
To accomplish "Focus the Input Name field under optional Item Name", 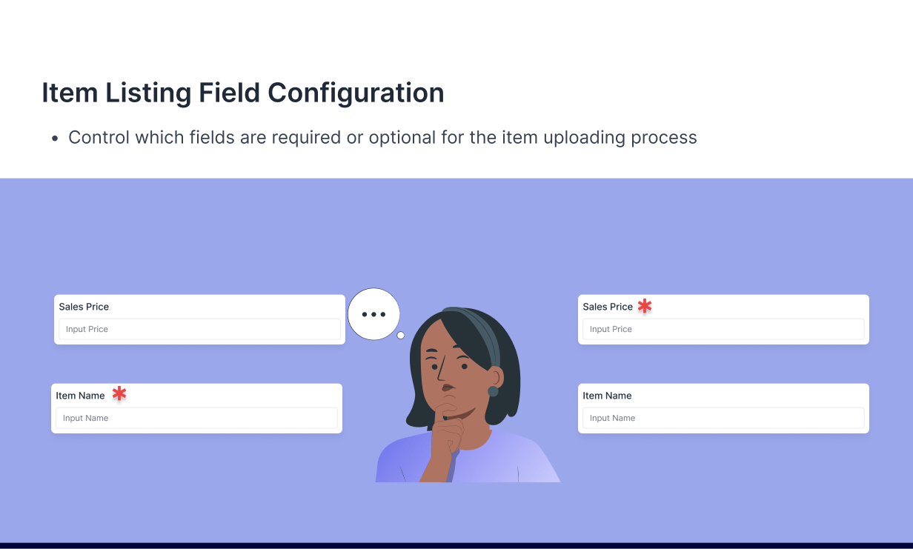I will click(x=723, y=418).
